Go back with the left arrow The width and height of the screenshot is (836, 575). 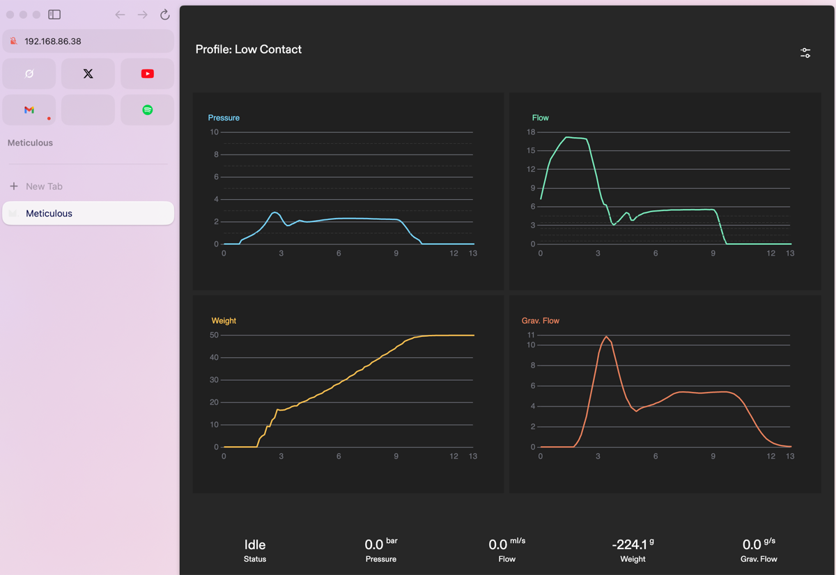tap(121, 15)
